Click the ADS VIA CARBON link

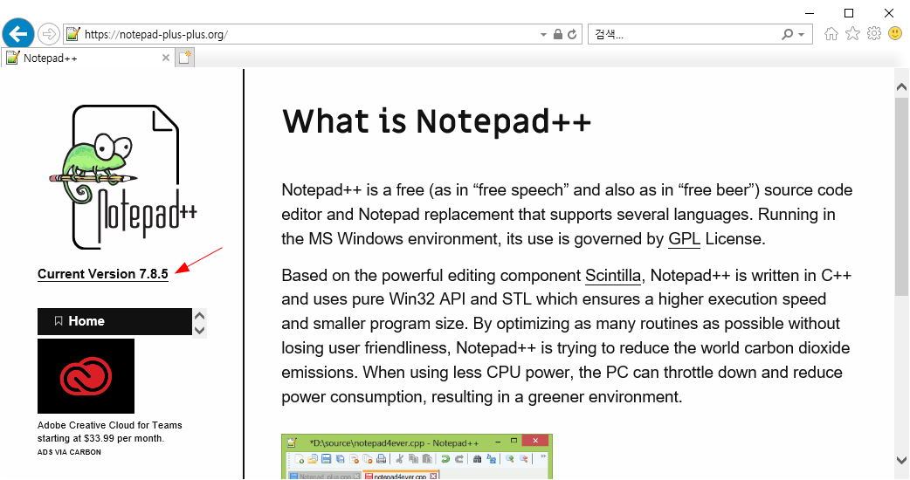(69, 452)
